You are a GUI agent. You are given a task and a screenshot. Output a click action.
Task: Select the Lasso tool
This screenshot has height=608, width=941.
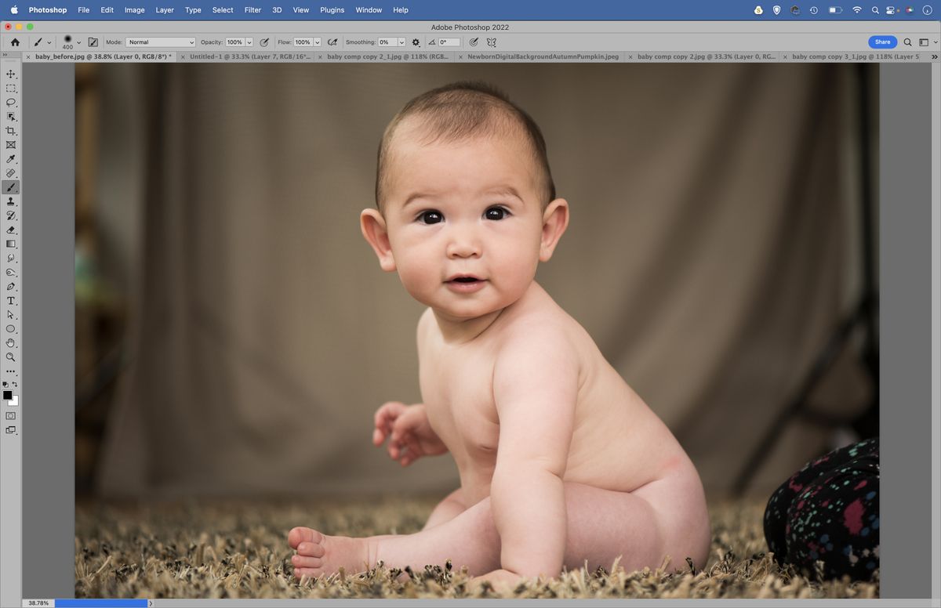click(11, 102)
